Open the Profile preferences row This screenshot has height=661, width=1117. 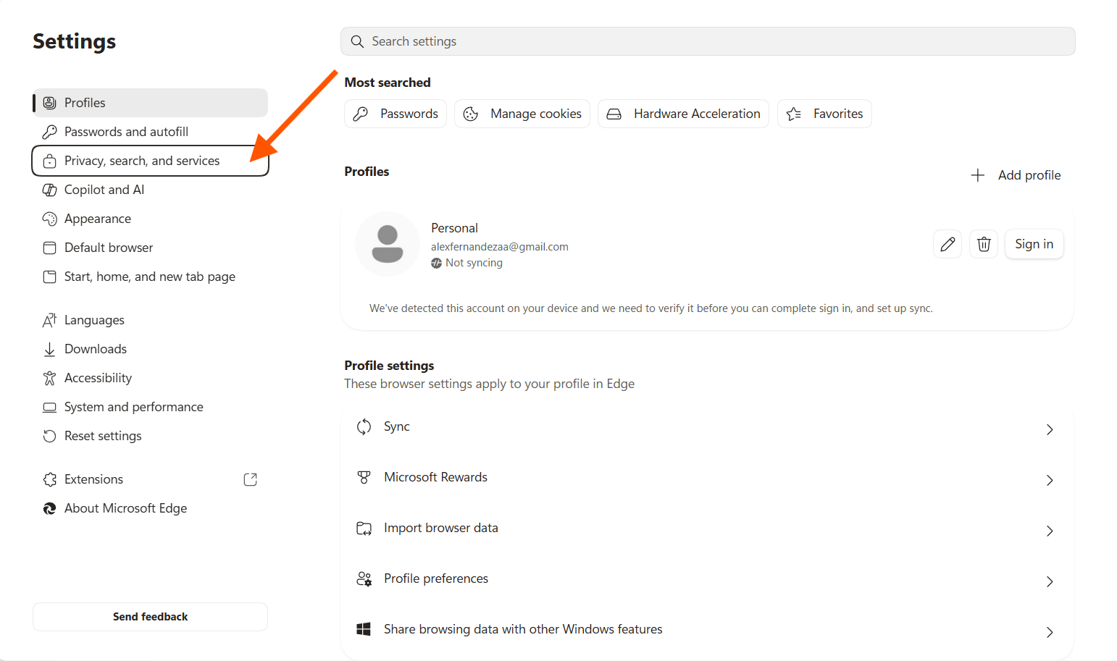tap(707, 580)
